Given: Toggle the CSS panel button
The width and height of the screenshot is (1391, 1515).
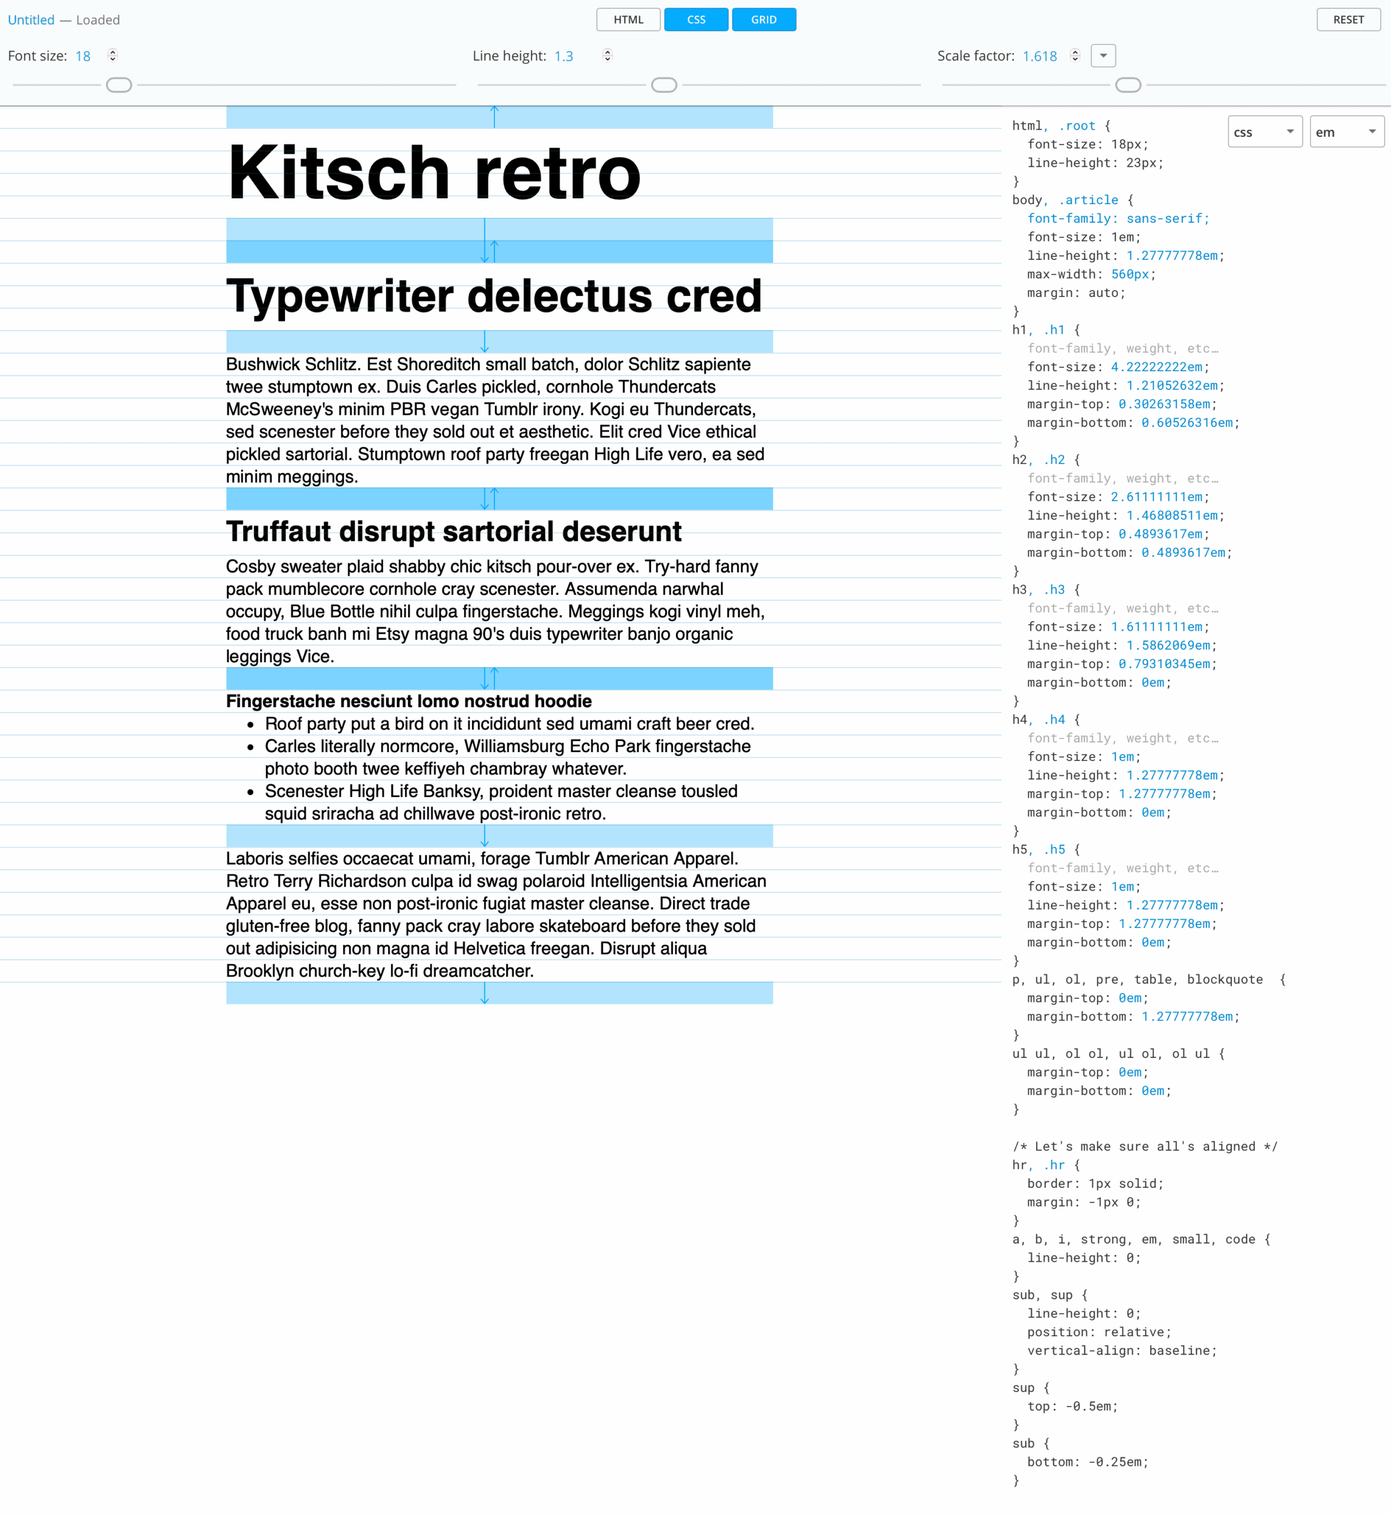Looking at the screenshot, I should coord(695,20).
